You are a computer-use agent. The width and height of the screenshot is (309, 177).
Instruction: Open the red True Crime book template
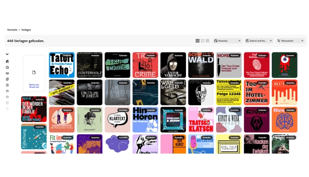(x=145, y=65)
